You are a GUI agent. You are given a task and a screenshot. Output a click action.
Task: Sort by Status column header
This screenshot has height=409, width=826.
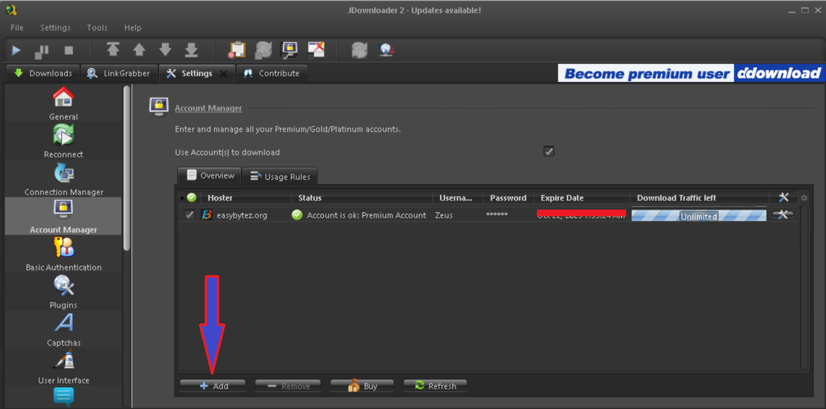tap(361, 198)
